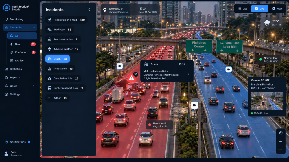The image size is (289, 162).
Task: Collapse the Incidents panel with back chevron
Action: point(89,10)
